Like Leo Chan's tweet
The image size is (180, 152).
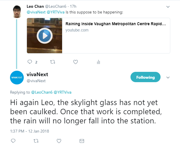tap(76, 62)
